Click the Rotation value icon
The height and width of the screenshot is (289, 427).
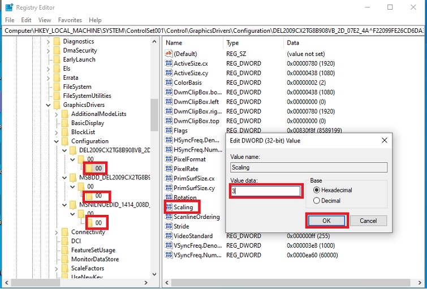point(169,197)
